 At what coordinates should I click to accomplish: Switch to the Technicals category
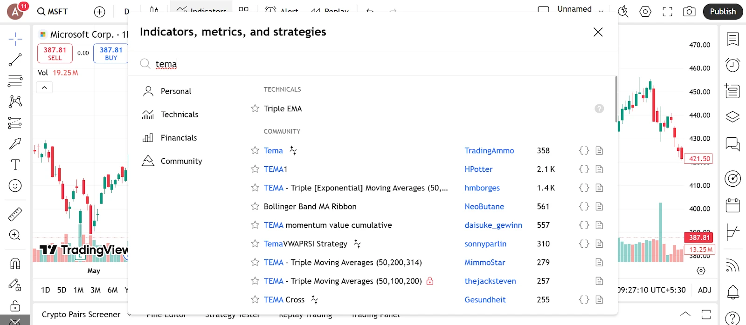coord(179,115)
